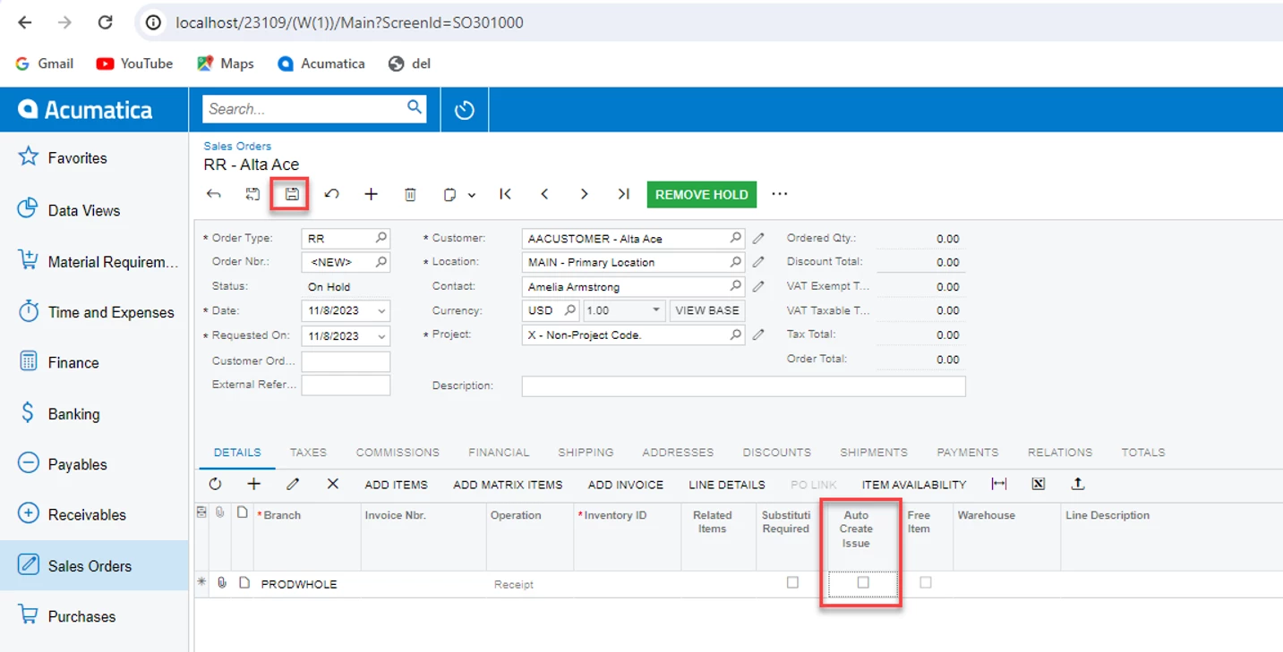Screen dimensions: 1283x652
Task: Switch to the FINANCIAL tab
Action: click(x=499, y=453)
